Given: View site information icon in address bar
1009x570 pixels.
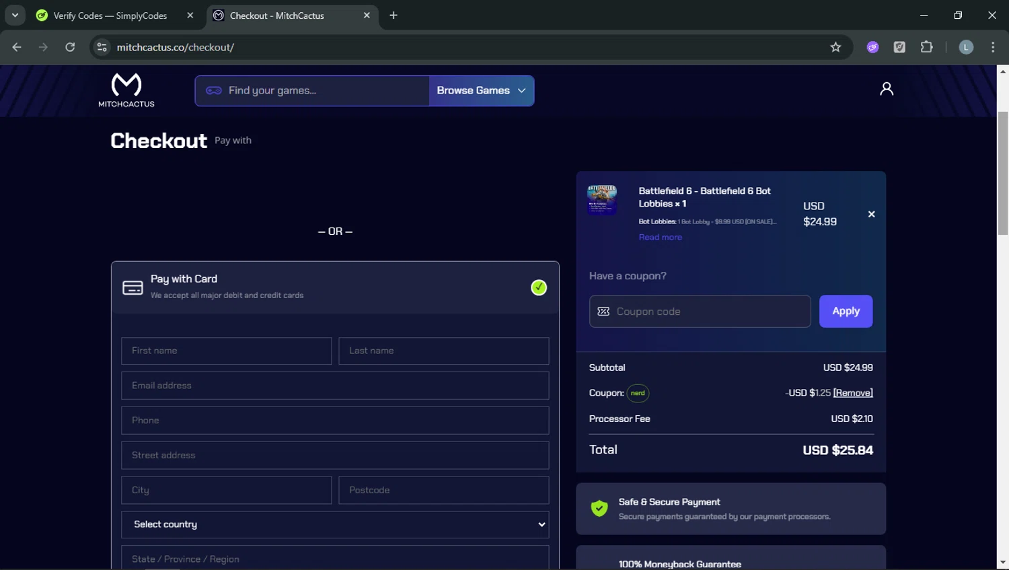Looking at the screenshot, I should coord(102,47).
